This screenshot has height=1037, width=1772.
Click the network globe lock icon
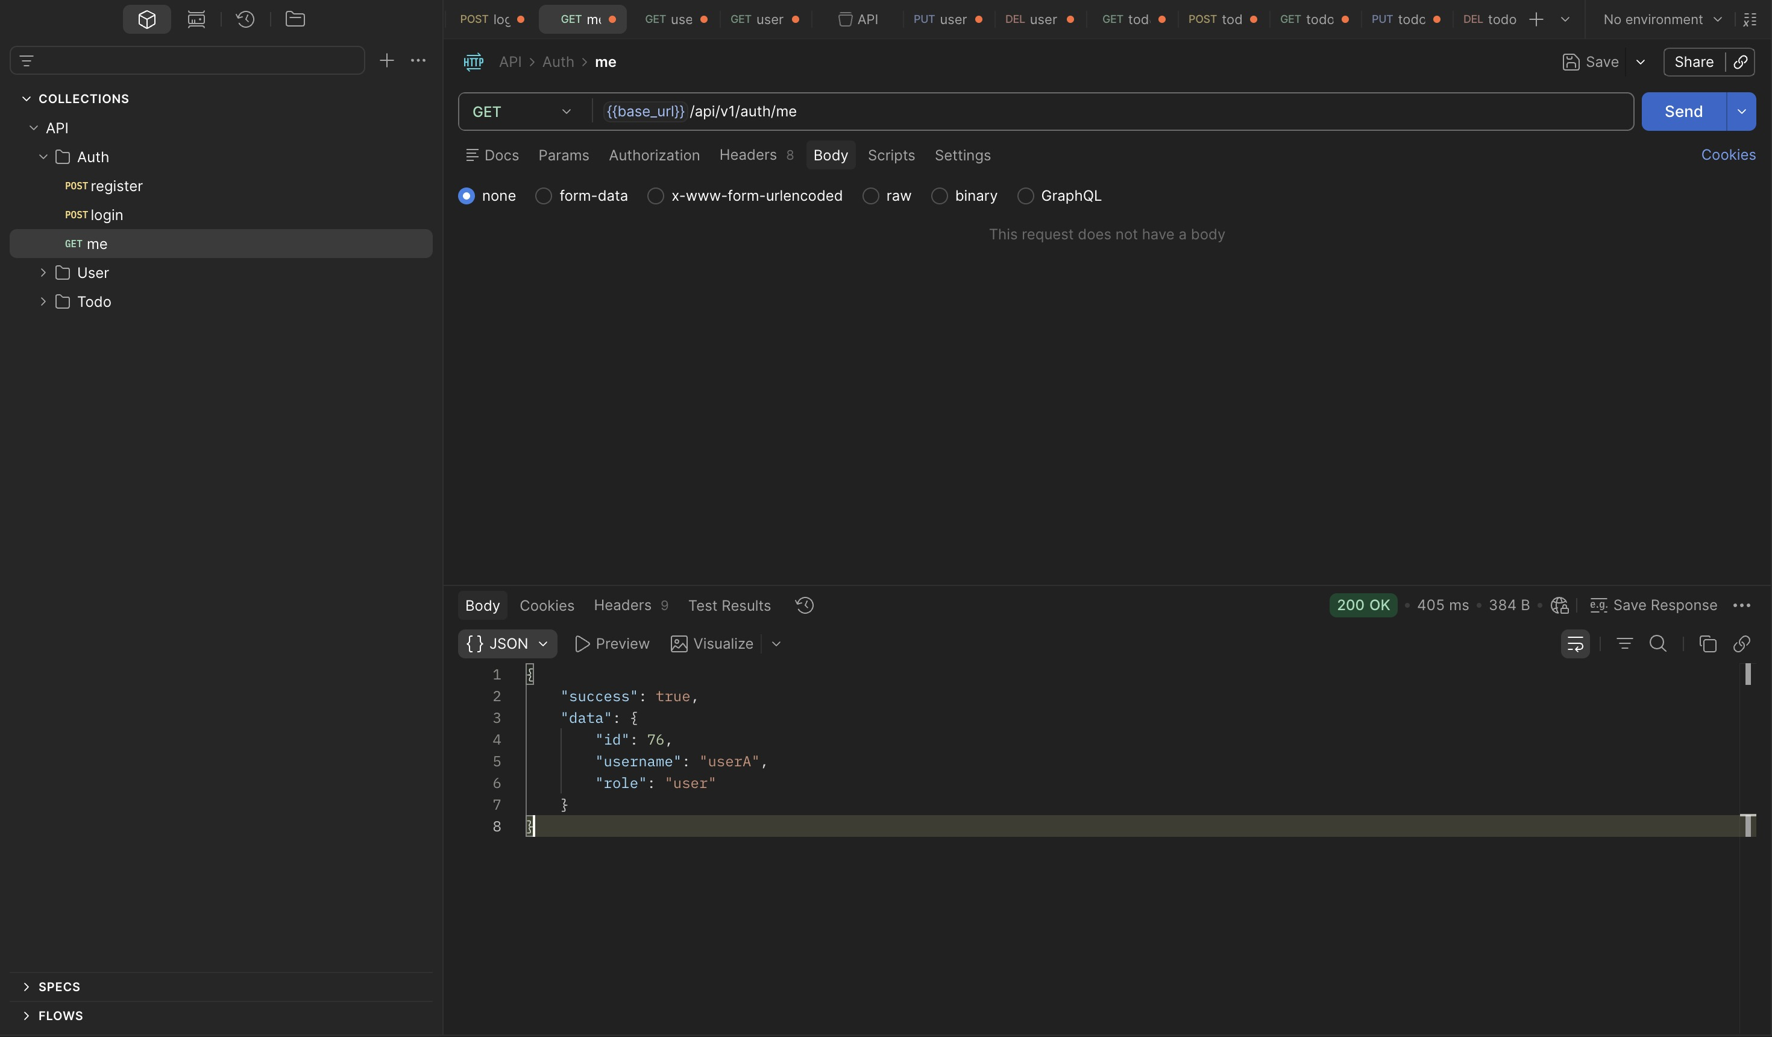(1559, 605)
